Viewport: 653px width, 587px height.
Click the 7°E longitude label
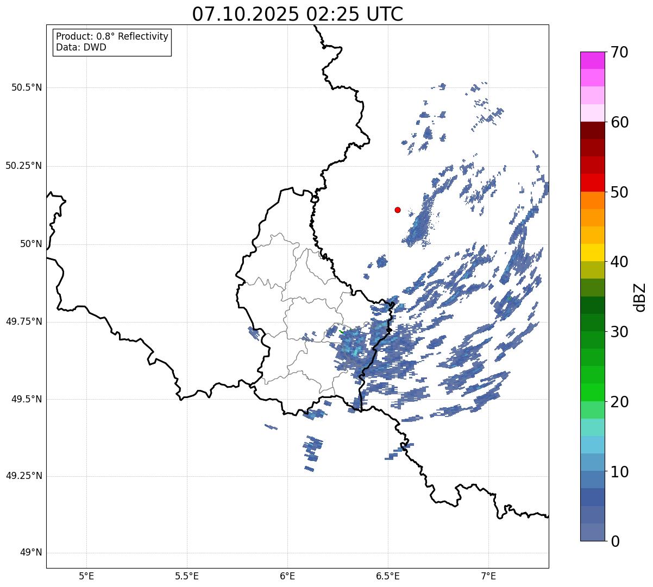[x=488, y=576]
